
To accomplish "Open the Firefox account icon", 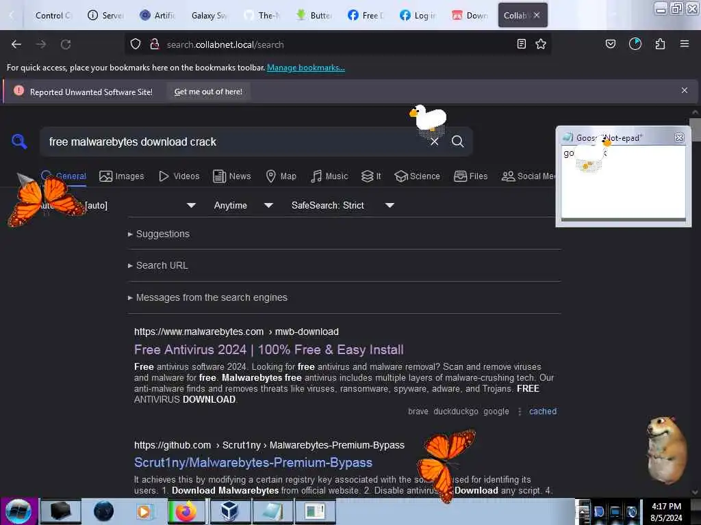I will tap(635, 44).
